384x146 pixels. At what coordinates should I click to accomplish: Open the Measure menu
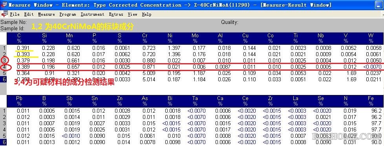point(46,15)
